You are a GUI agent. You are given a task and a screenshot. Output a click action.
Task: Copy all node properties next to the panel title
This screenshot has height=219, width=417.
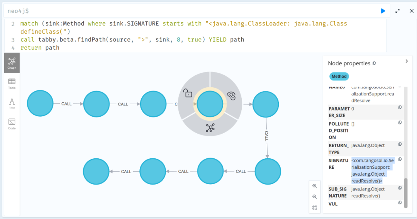coord(374,63)
